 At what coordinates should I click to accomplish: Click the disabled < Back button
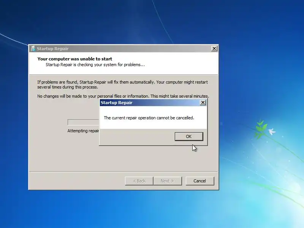139,181
